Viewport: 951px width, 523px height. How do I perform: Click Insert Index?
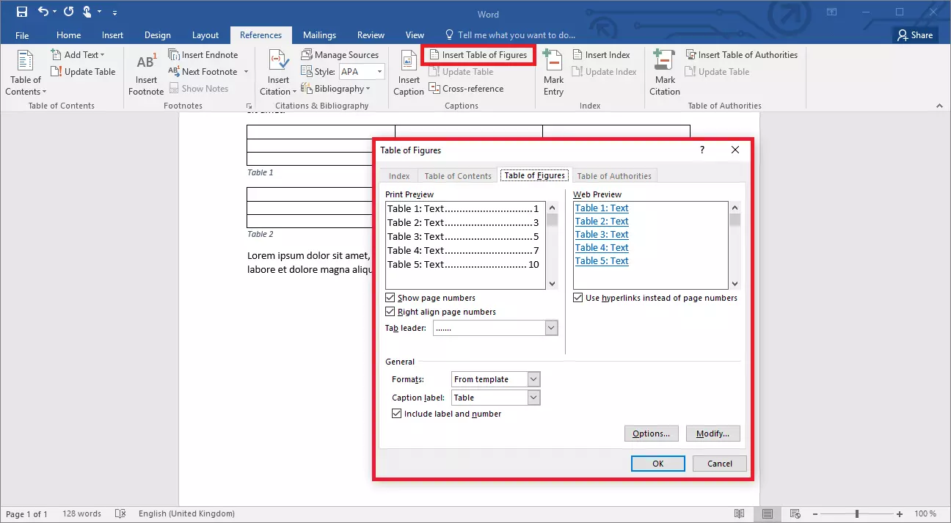click(x=601, y=55)
